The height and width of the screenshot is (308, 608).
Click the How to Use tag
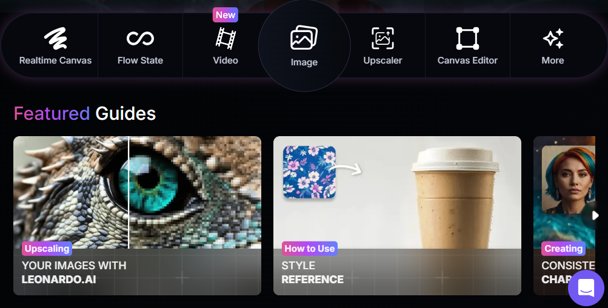click(x=309, y=249)
